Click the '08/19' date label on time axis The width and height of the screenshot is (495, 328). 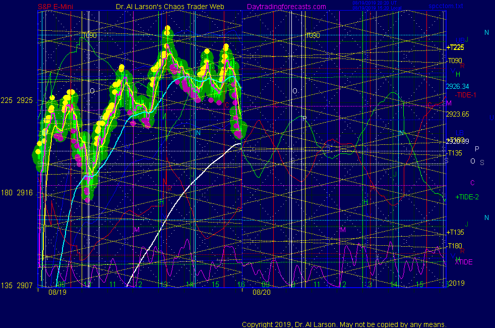[x=57, y=292]
